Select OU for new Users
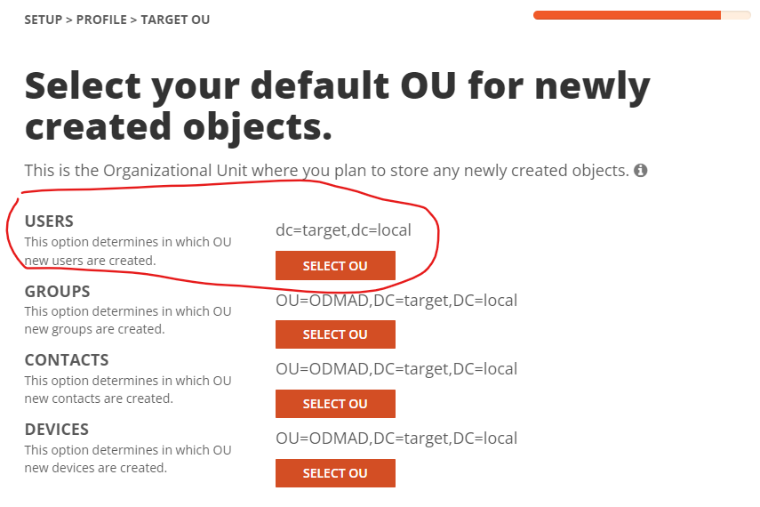Viewport: 760px width, 507px height. (x=335, y=265)
